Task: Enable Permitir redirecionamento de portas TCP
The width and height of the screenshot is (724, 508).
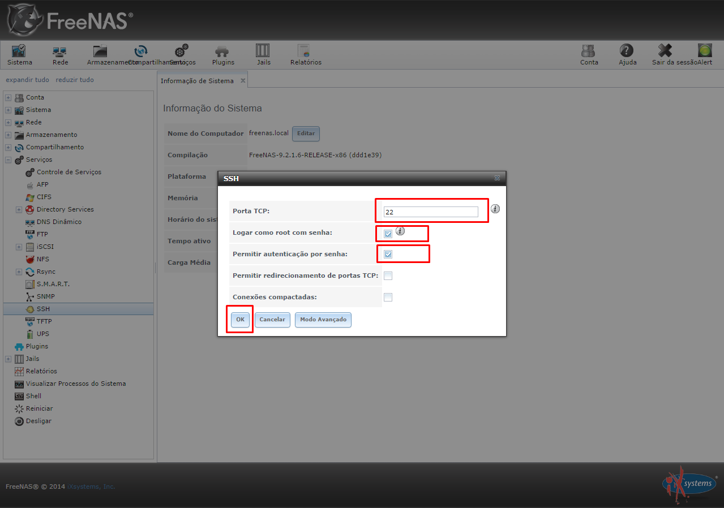Action: click(x=388, y=276)
